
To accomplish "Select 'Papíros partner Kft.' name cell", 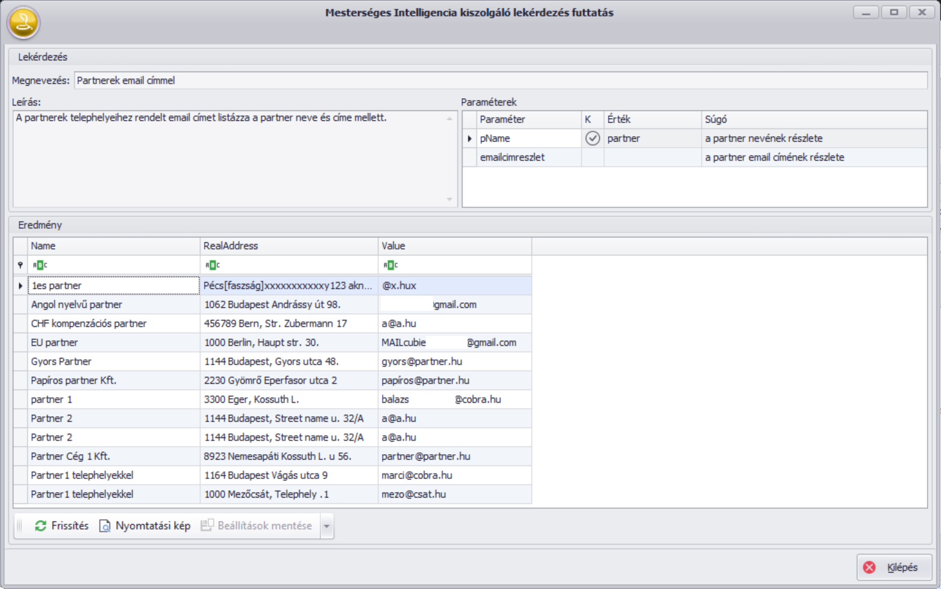I will [114, 381].
